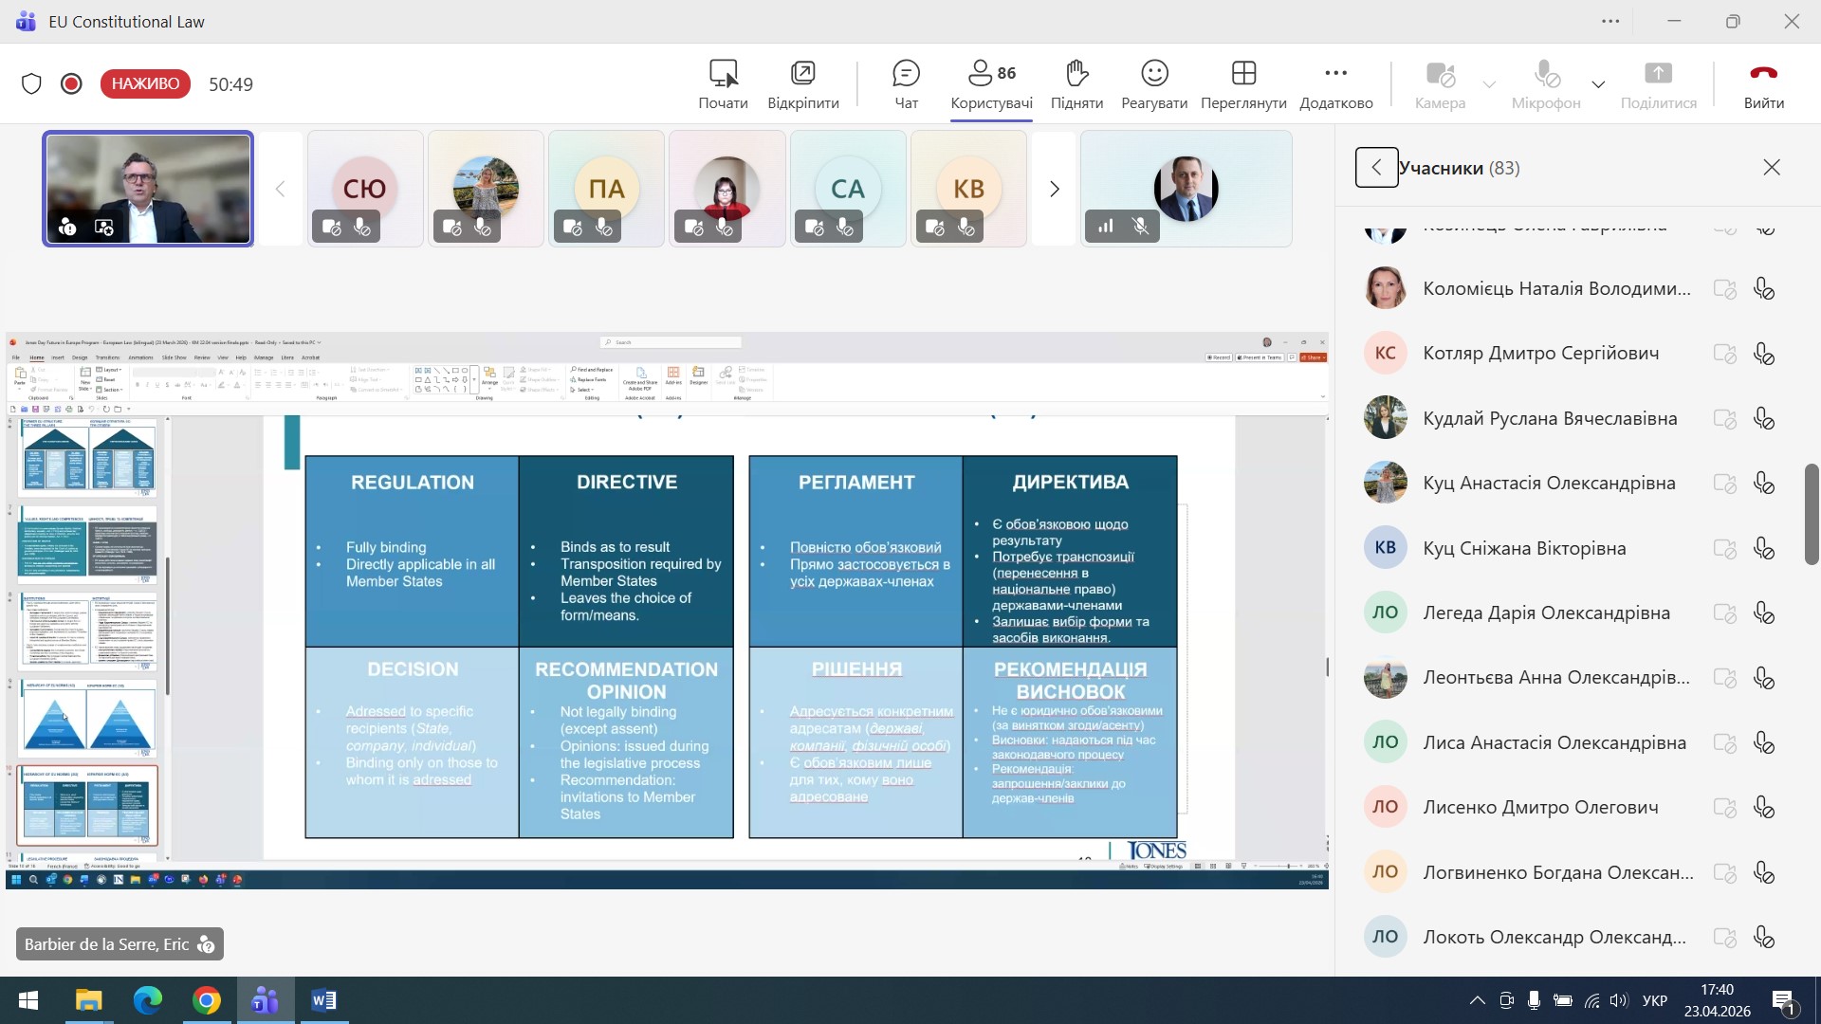Toggle Користувачі participants panel
The image size is (1821, 1024).
[x=991, y=83]
